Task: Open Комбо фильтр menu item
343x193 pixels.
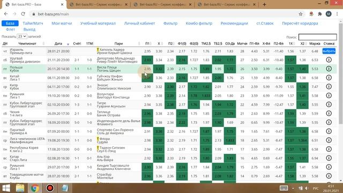Action: point(199,23)
